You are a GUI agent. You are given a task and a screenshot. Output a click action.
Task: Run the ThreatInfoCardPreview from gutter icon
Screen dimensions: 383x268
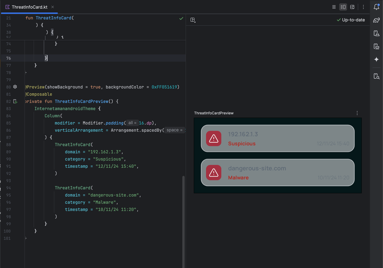[15, 102]
